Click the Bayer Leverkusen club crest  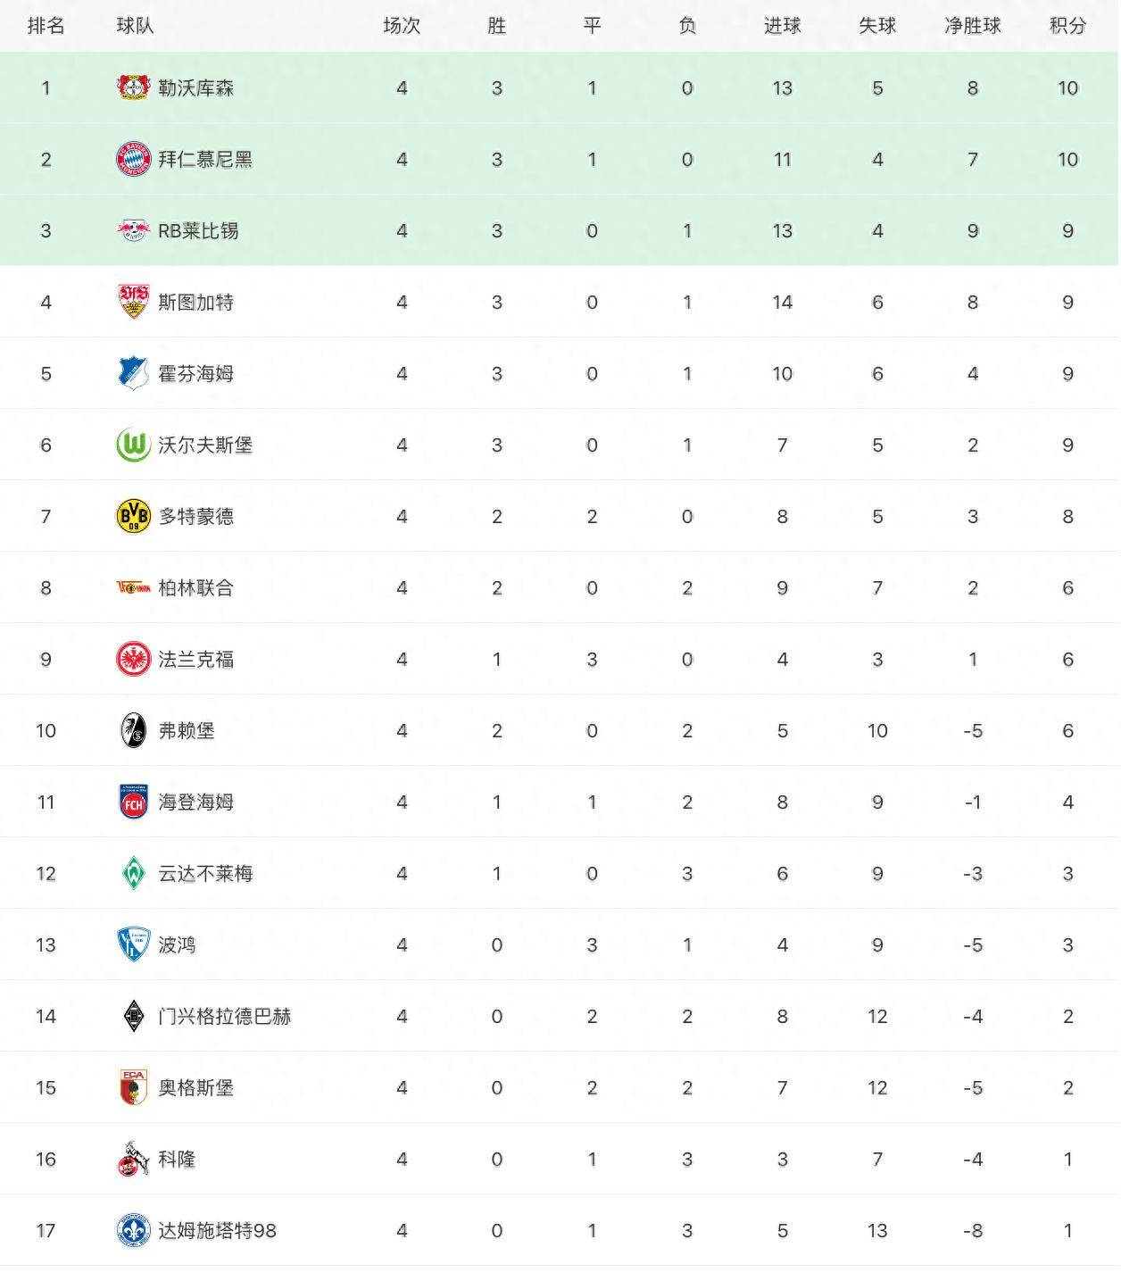click(134, 87)
